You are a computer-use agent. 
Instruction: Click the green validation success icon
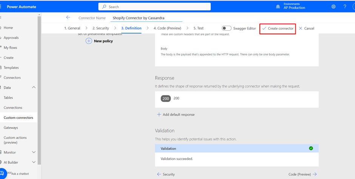click(x=311, y=148)
